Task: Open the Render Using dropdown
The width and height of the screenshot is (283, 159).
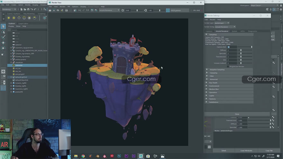Action: click(225, 27)
